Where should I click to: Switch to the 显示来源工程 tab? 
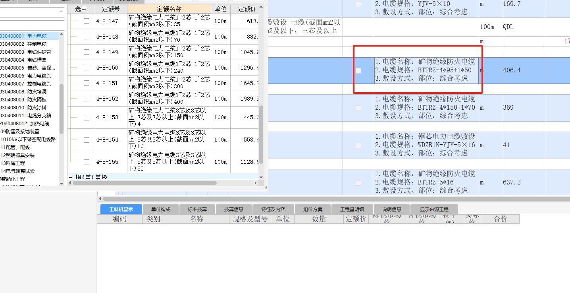tap(434, 209)
